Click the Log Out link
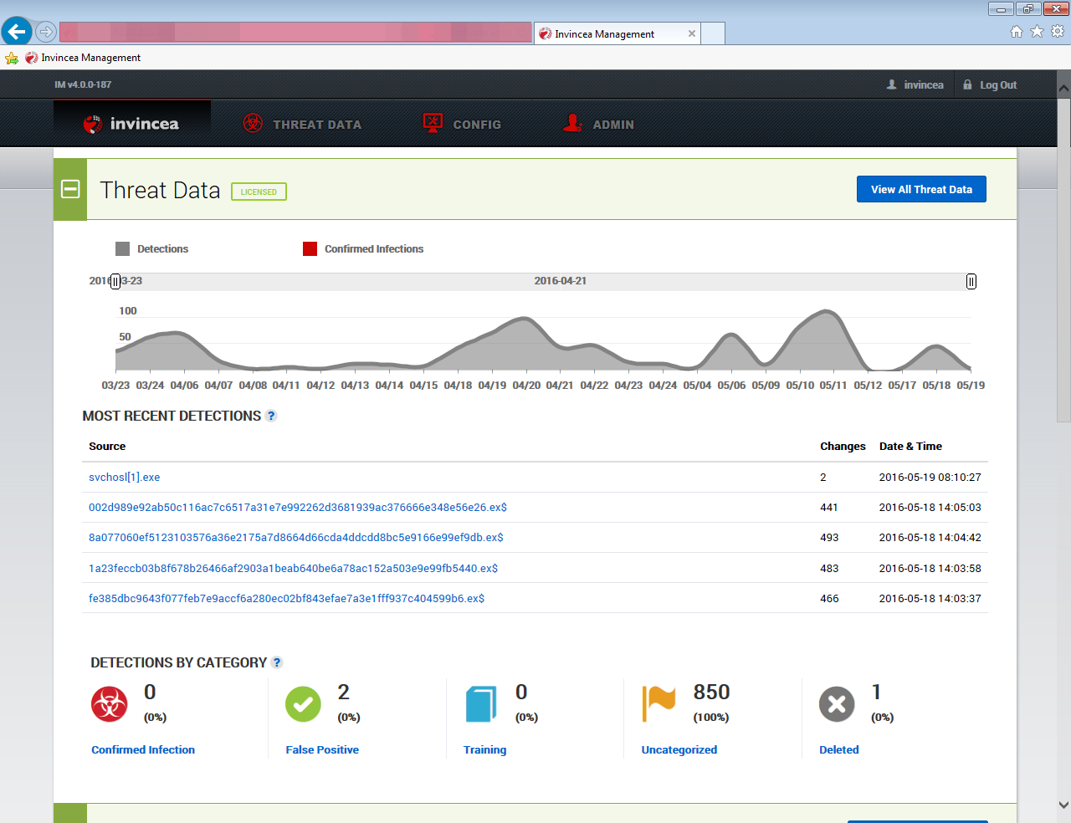1071x823 pixels. tap(997, 84)
